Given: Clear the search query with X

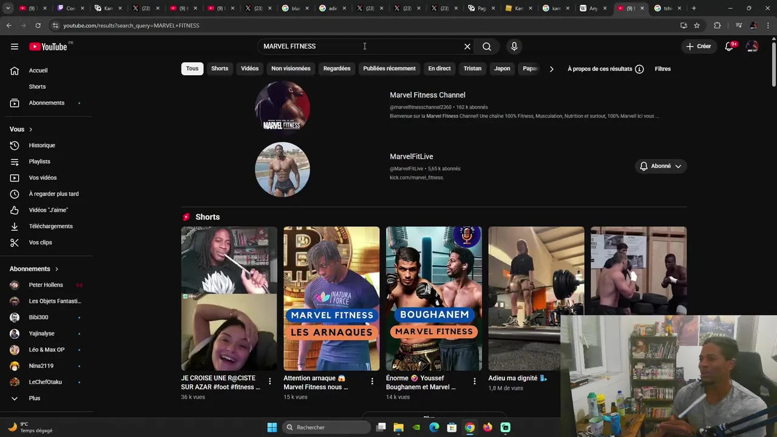Looking at the screenshot, I should coord(467,47).
